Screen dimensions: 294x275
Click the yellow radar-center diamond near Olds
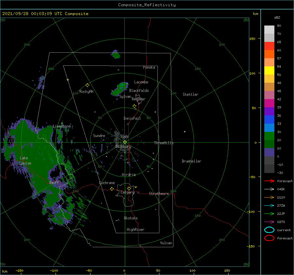coord(125,142)
